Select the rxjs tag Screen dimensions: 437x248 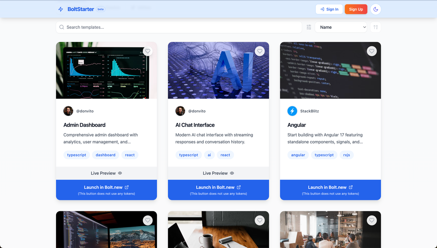(347, 155)
